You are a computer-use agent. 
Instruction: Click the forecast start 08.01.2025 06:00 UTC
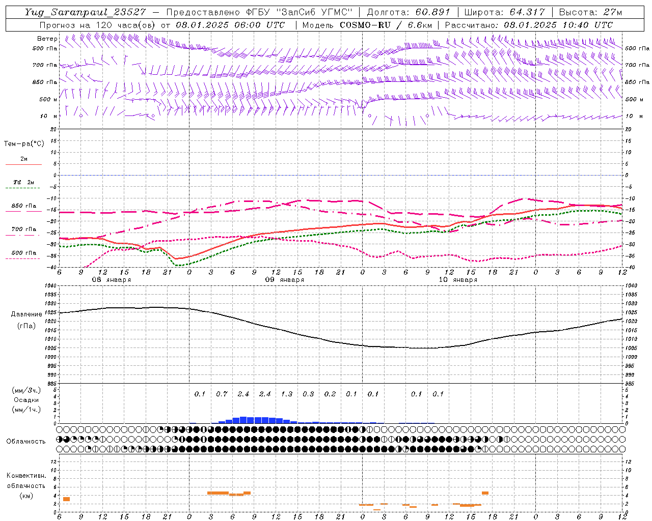coord(230,25)
